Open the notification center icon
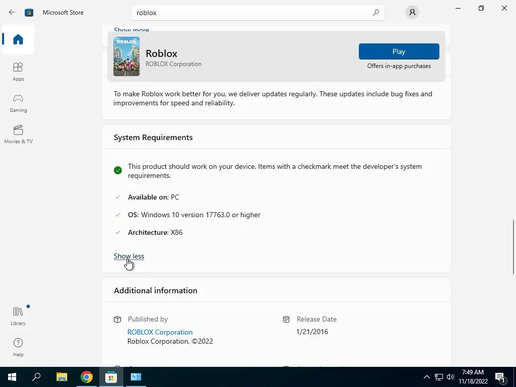The width and height of the screenshot is (516, 387). click(x=499, y=377)
